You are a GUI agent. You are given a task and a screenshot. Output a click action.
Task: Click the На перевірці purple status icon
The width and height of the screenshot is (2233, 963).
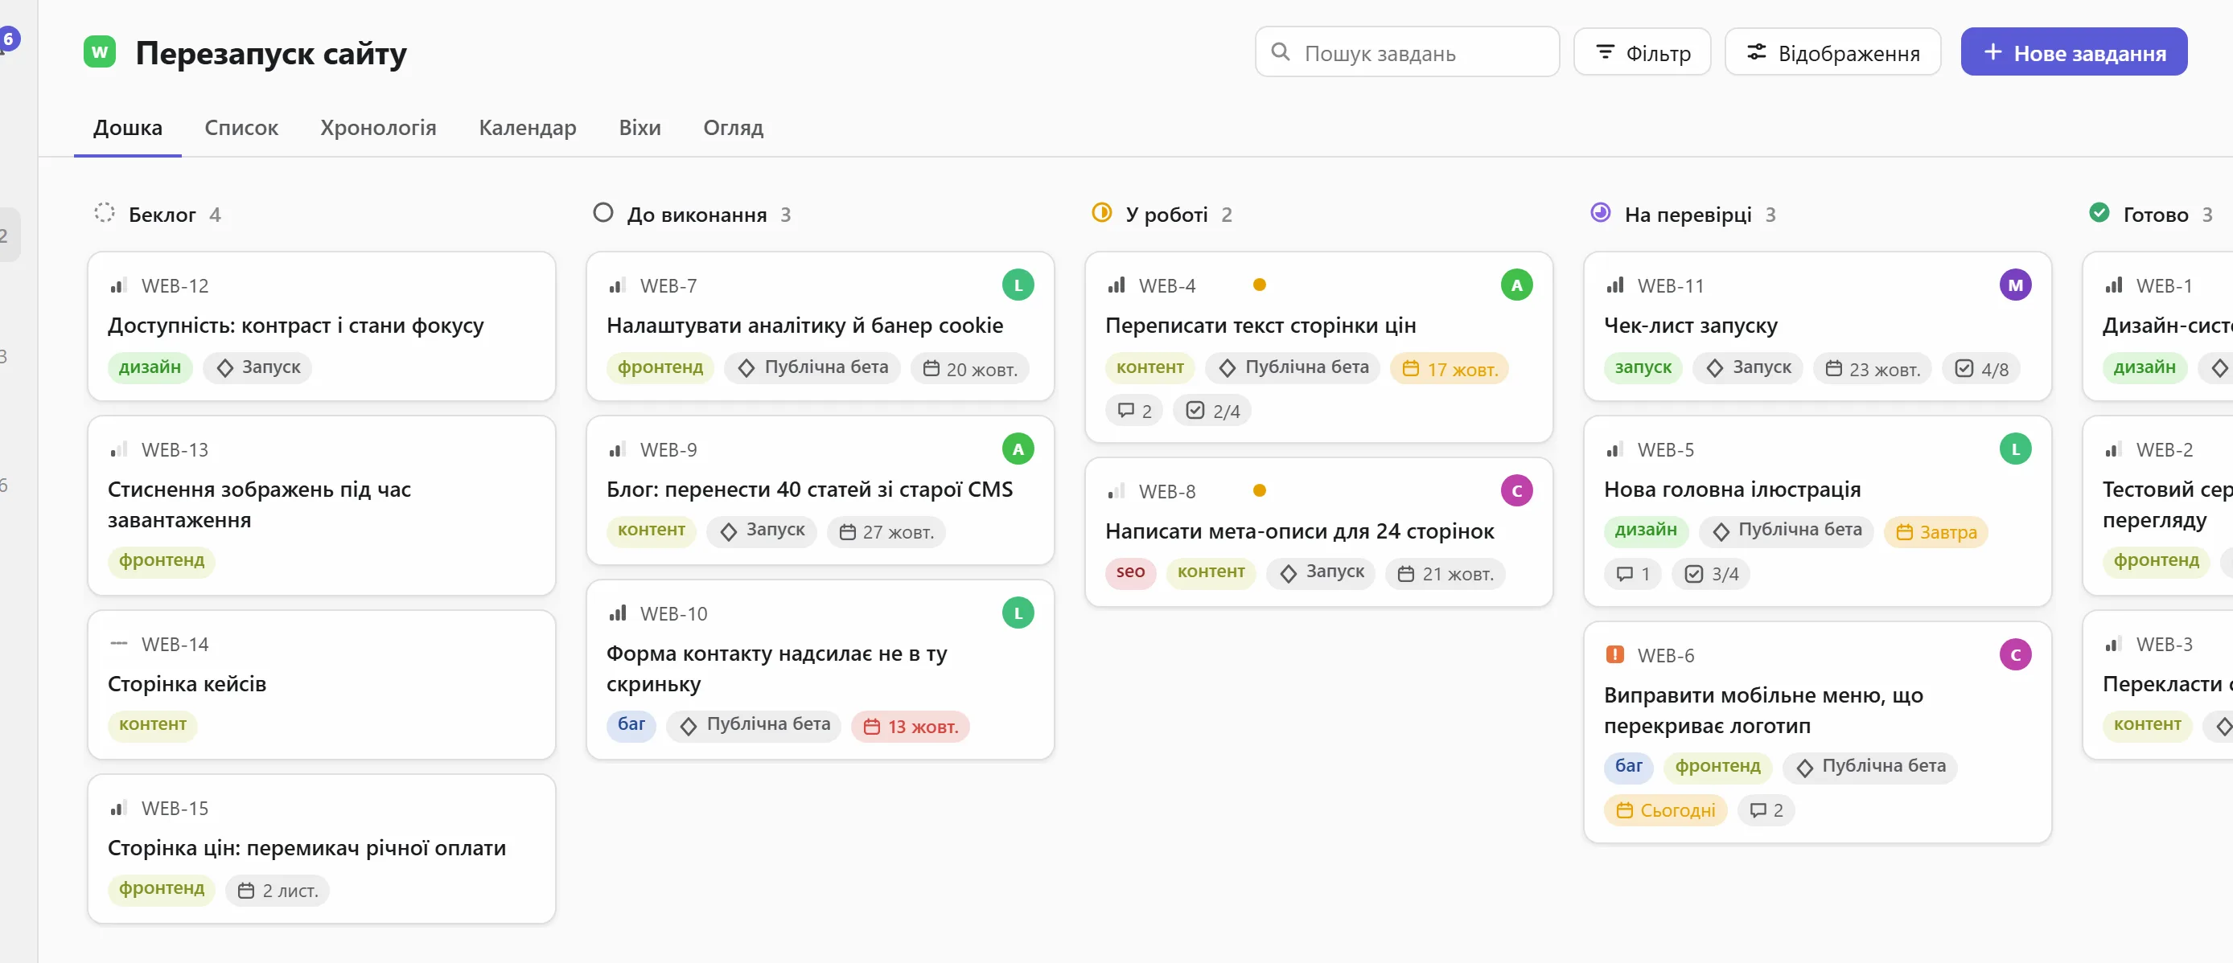[x=1600, y=213]
